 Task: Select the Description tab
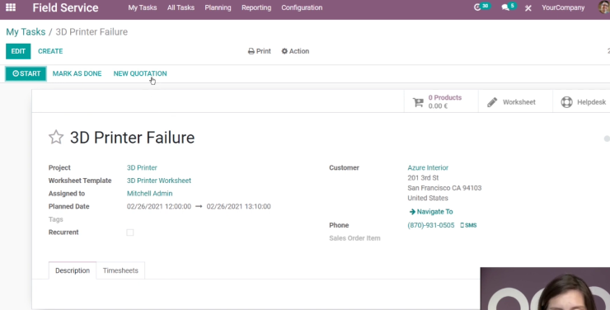[73, 270]
